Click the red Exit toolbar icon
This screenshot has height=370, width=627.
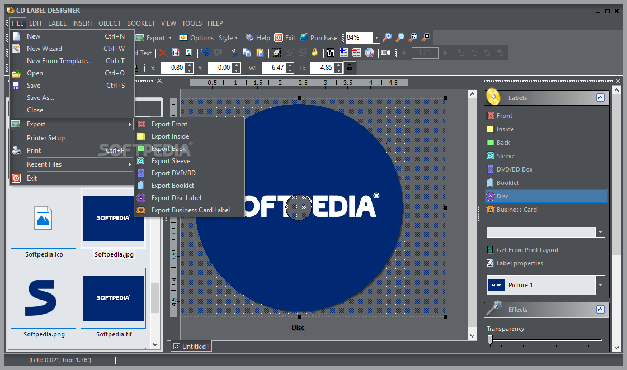[x=279, y=37]
